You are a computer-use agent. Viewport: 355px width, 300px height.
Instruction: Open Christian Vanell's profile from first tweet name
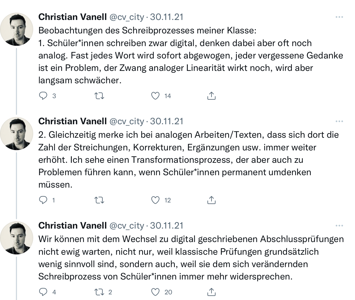click(x=73, y=17)
